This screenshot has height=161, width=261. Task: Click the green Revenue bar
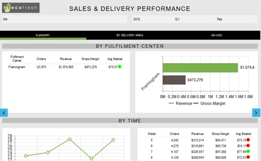pyautogui.click(x=200, y=68)
